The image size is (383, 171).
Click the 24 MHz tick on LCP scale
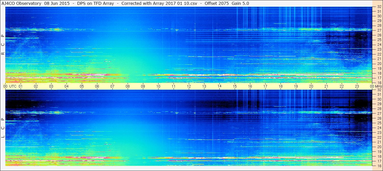(379, 128)
